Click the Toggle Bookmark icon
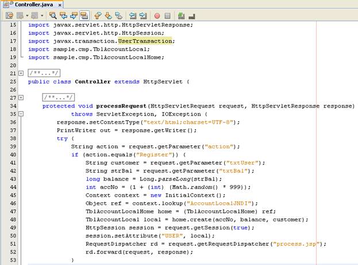Screen dimensions: 358x265 [118, 16]
